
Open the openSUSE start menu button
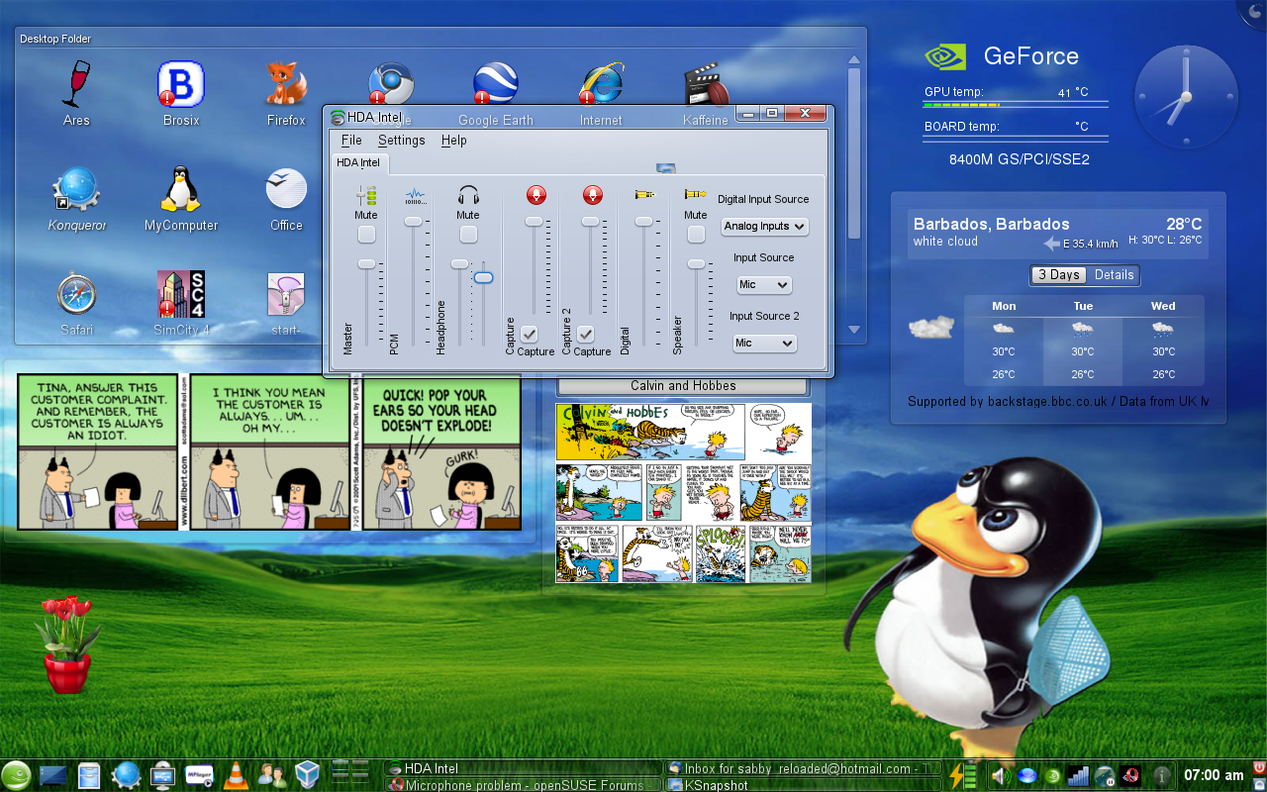click(x=16, y=774)
